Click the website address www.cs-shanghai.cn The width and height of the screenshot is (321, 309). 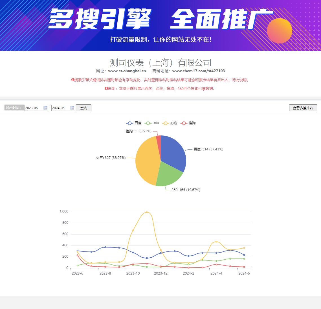[127, 71]
